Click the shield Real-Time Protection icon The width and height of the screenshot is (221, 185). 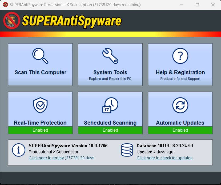(40, 105)
